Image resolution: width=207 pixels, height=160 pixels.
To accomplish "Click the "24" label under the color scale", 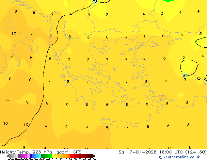I will pyautogui.click(x=71, y=159).
